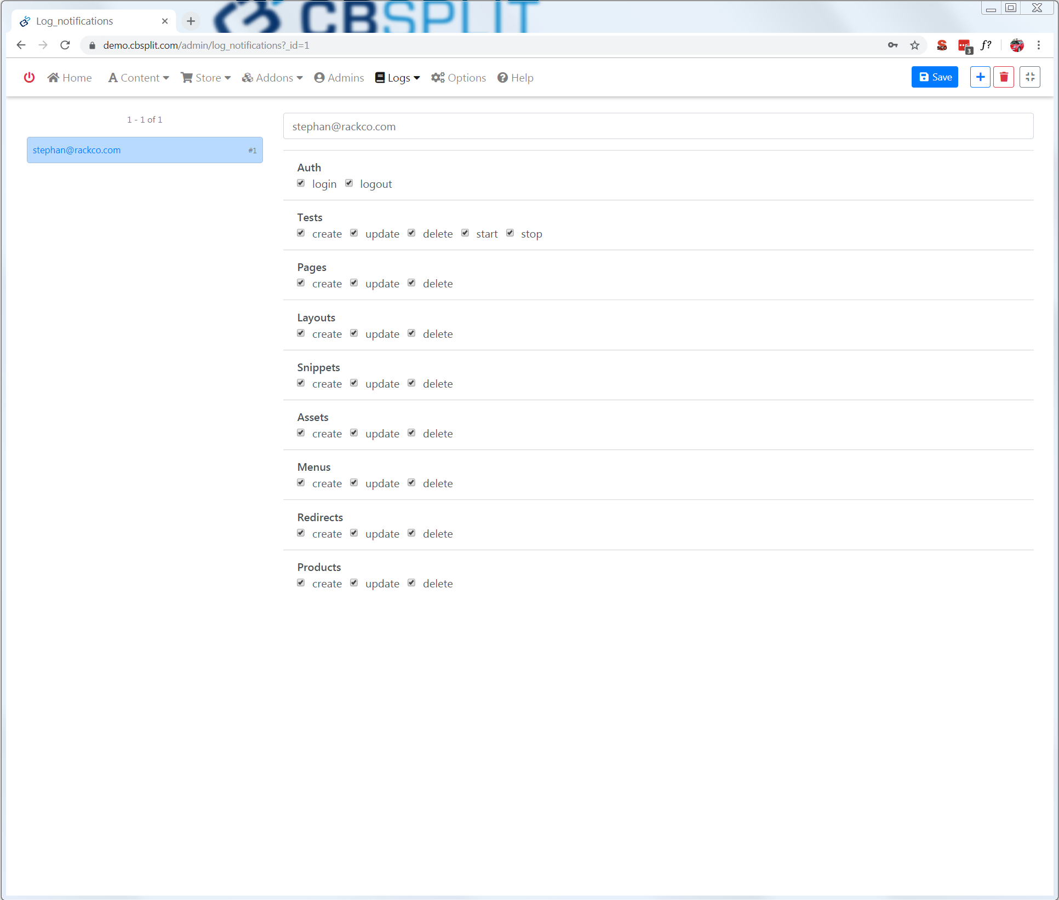
Task: Uncheck the Auth login checkbox
Action: (301, 183)
